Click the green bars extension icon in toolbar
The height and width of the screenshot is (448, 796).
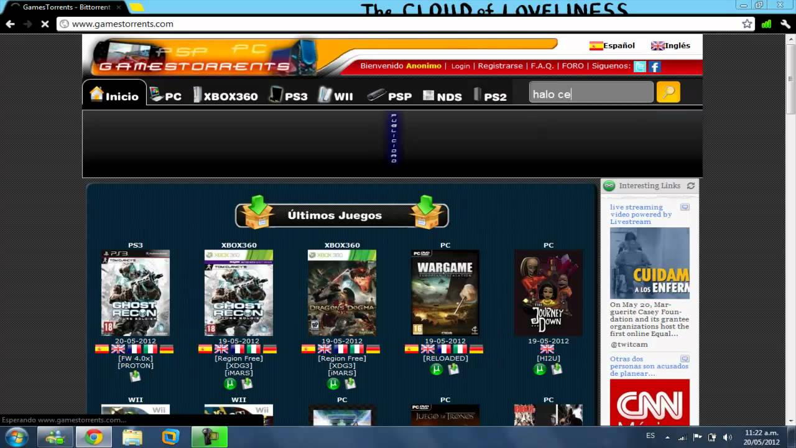(x=766, y=24)
